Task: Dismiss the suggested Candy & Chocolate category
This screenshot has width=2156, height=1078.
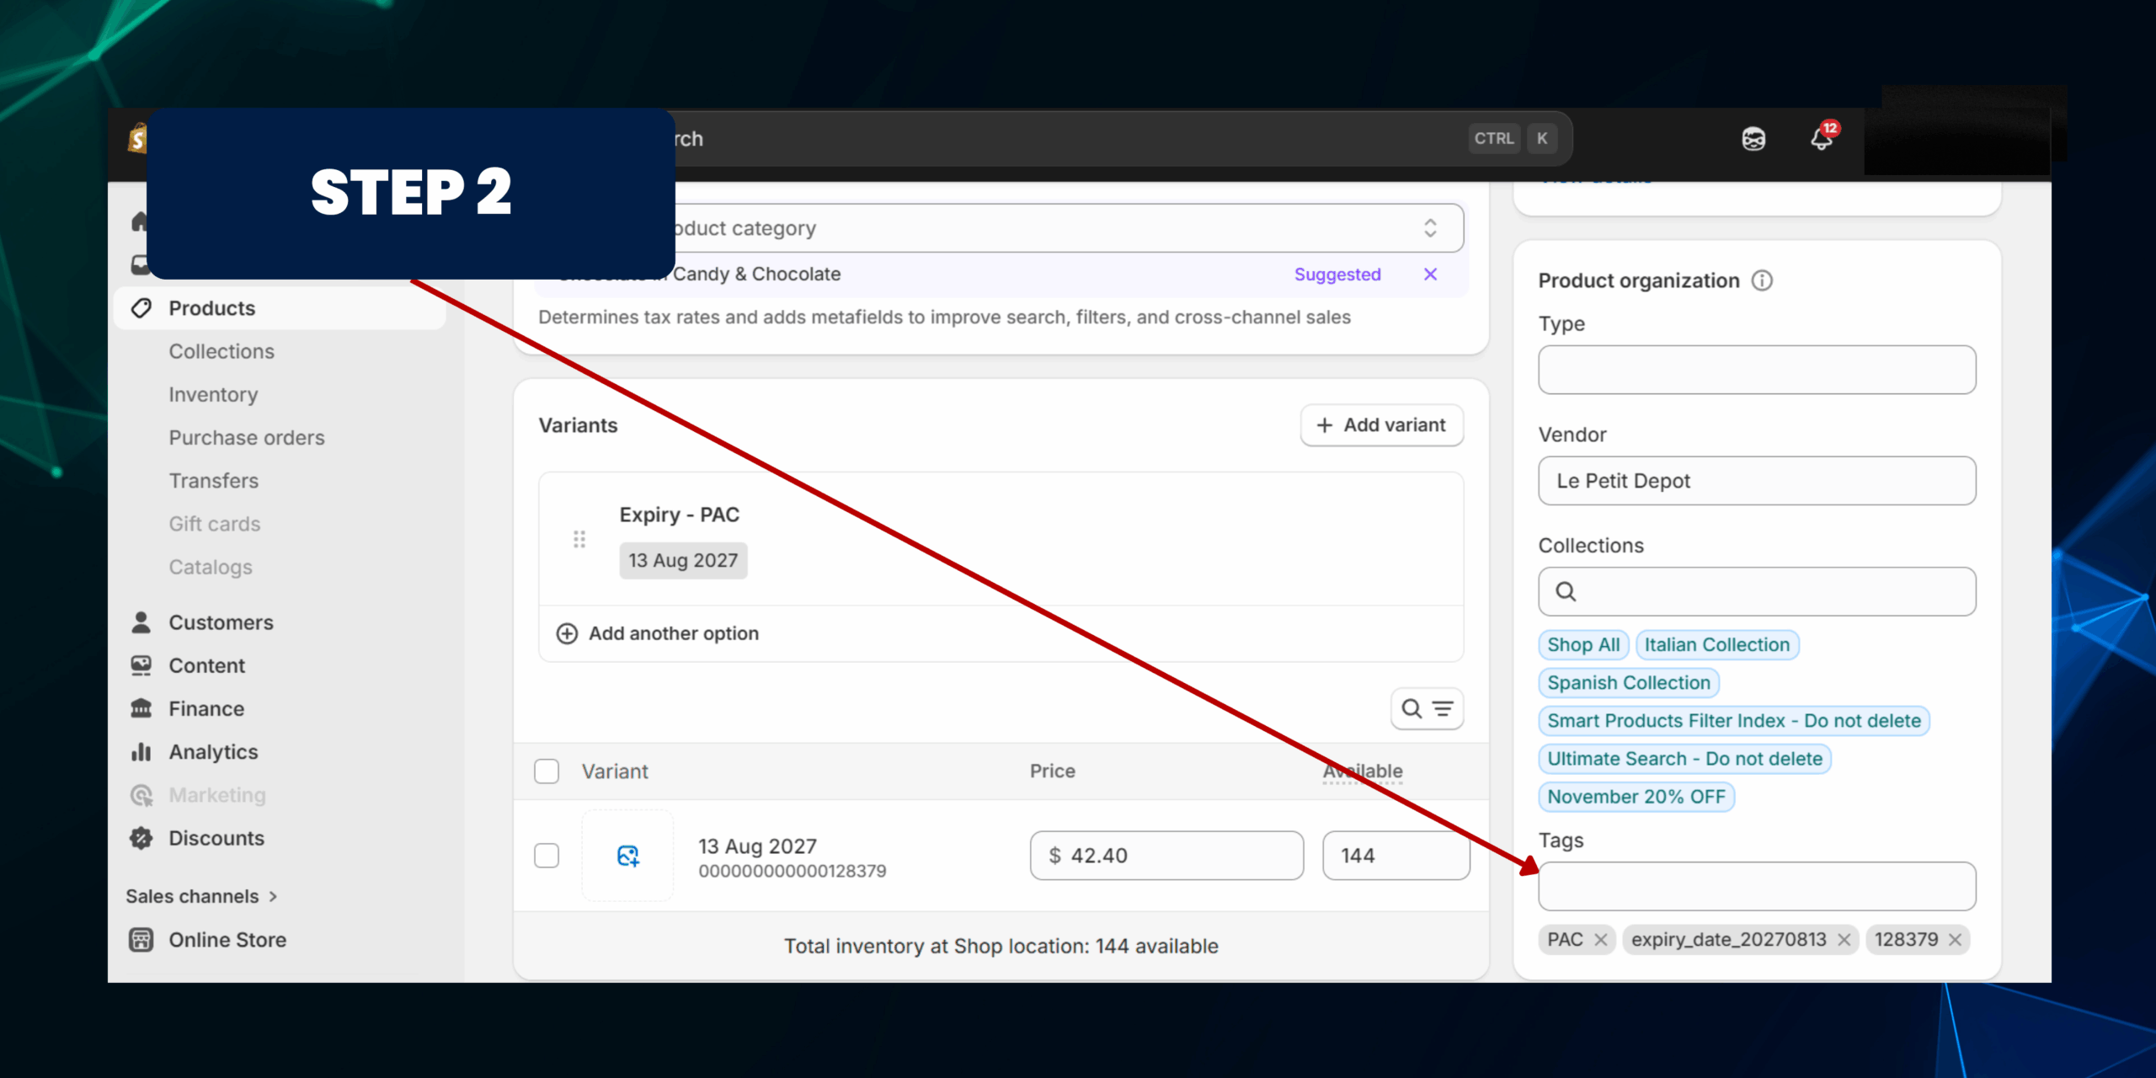Action: 1430,275
